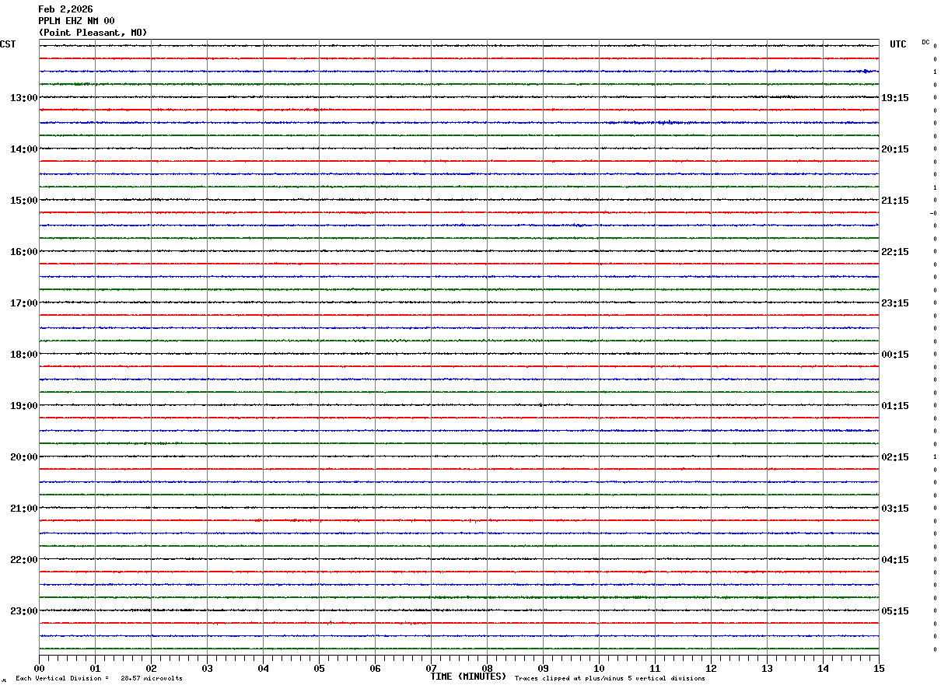Select the 18:00 CST row label
The image size is (941, 689).
[x=23, y=355]
